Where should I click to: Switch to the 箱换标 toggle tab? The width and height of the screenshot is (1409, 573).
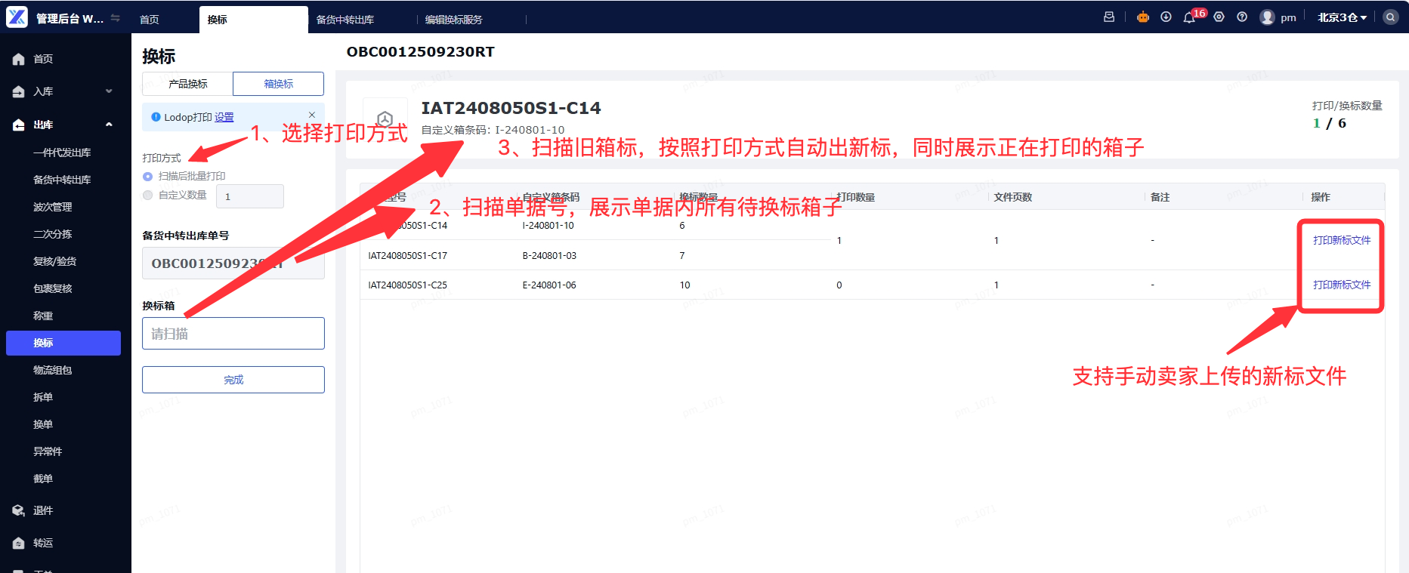[278, 84]
